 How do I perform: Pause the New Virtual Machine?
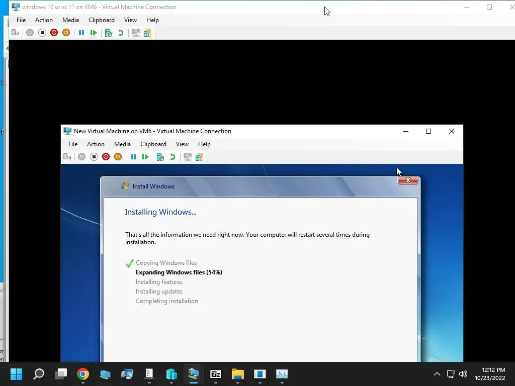tap(133, 157)
